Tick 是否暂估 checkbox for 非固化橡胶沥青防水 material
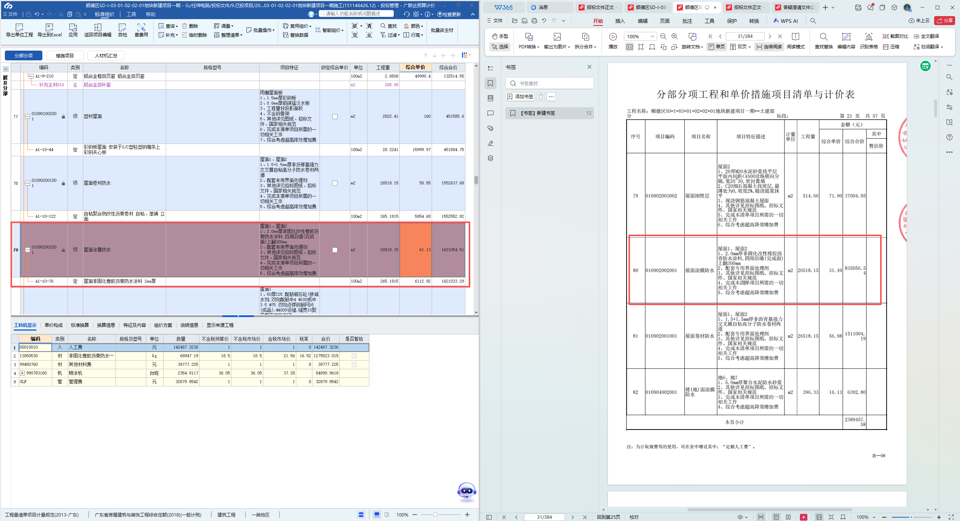This screenshot has width=960, height=521. [354, 356]
